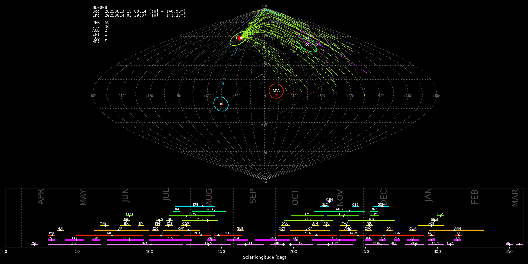Click the purple OER shower bar
The height and width of the screenshot is (264, 528).
coord(334,240)
